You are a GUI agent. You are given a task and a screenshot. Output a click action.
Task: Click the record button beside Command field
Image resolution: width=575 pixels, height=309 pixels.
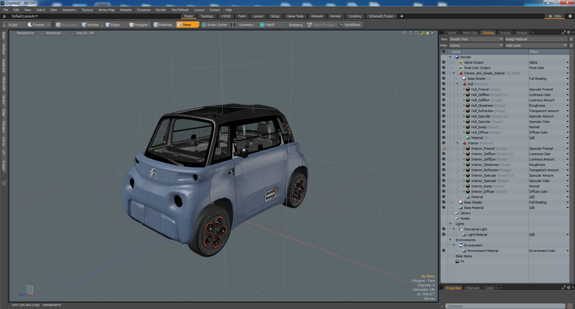pyautogui.click(x=570, y=306)
